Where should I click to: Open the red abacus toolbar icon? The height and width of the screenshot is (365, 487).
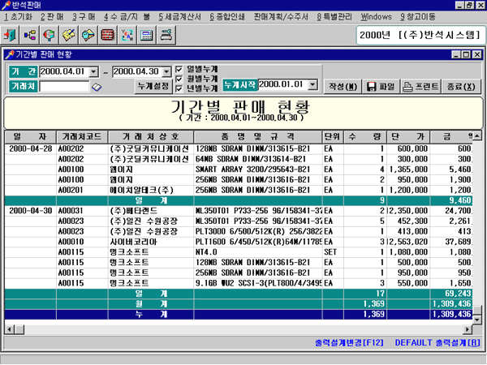coord(108,35)
